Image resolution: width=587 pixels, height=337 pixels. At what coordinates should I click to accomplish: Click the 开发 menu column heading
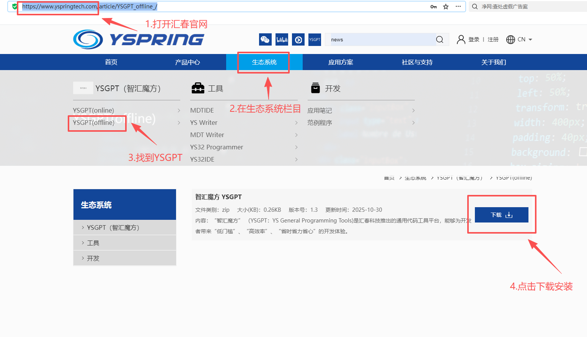tap(333, 88)
